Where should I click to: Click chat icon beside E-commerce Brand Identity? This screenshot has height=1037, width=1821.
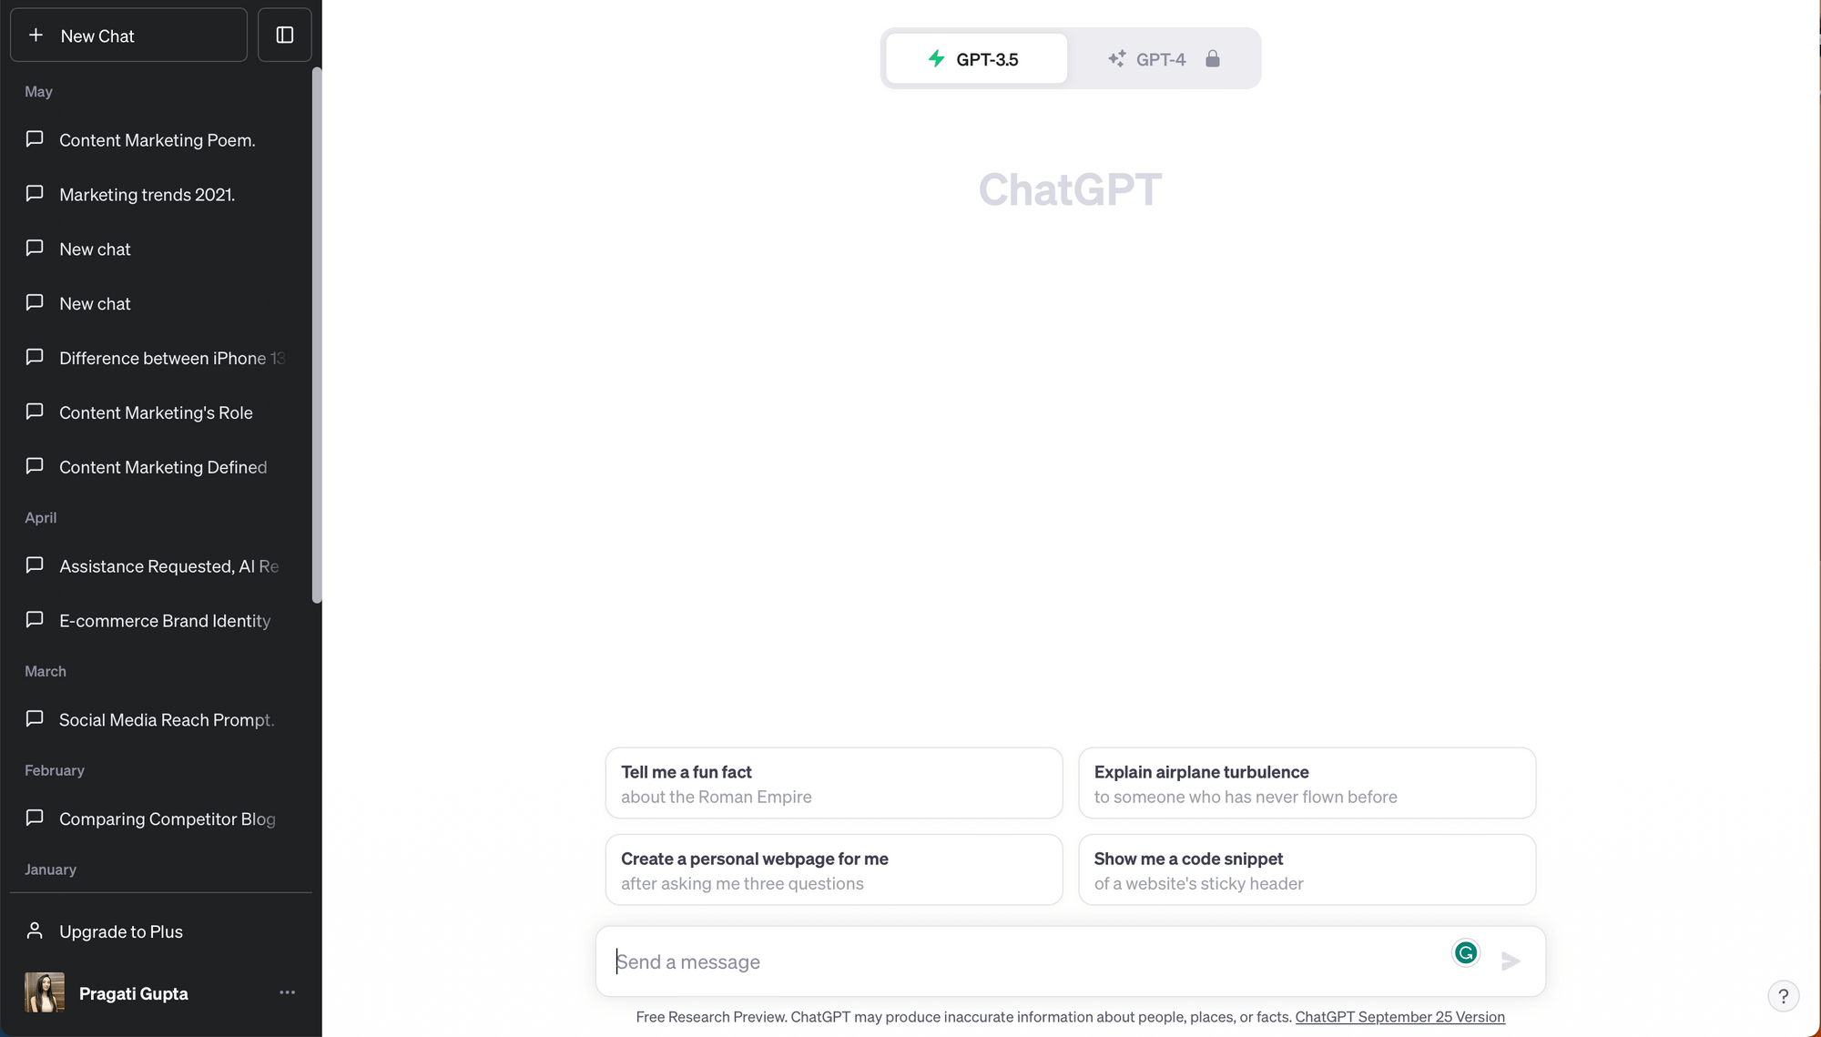[x=35, y=620]
